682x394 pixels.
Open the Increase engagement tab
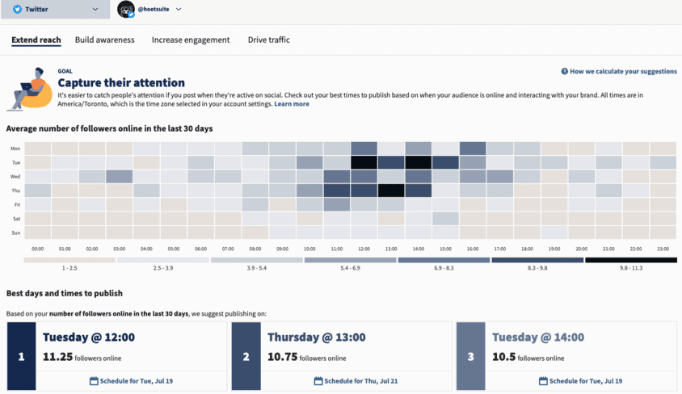click(191, 40)
